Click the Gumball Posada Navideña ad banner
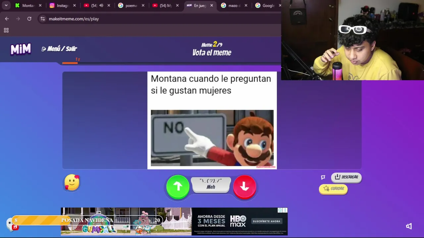The width and height of the screenshot is (424, 238). (x=126, y=221)
